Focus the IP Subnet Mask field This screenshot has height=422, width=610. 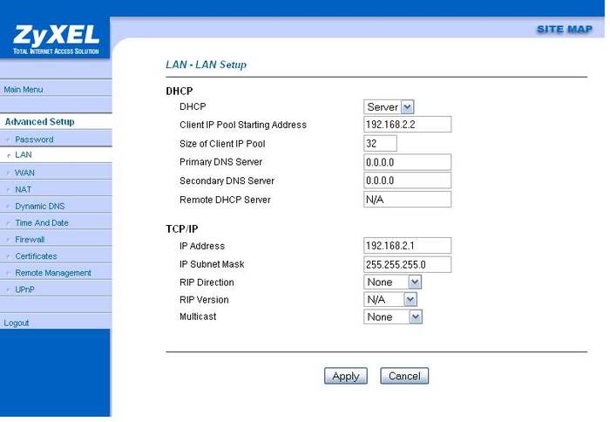click(407, 264)
